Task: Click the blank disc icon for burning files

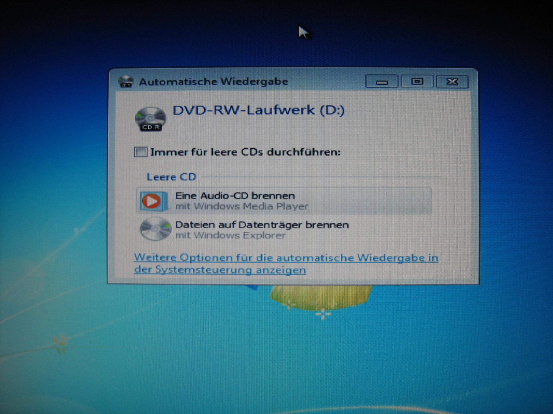Action: (x=155, y=229)
